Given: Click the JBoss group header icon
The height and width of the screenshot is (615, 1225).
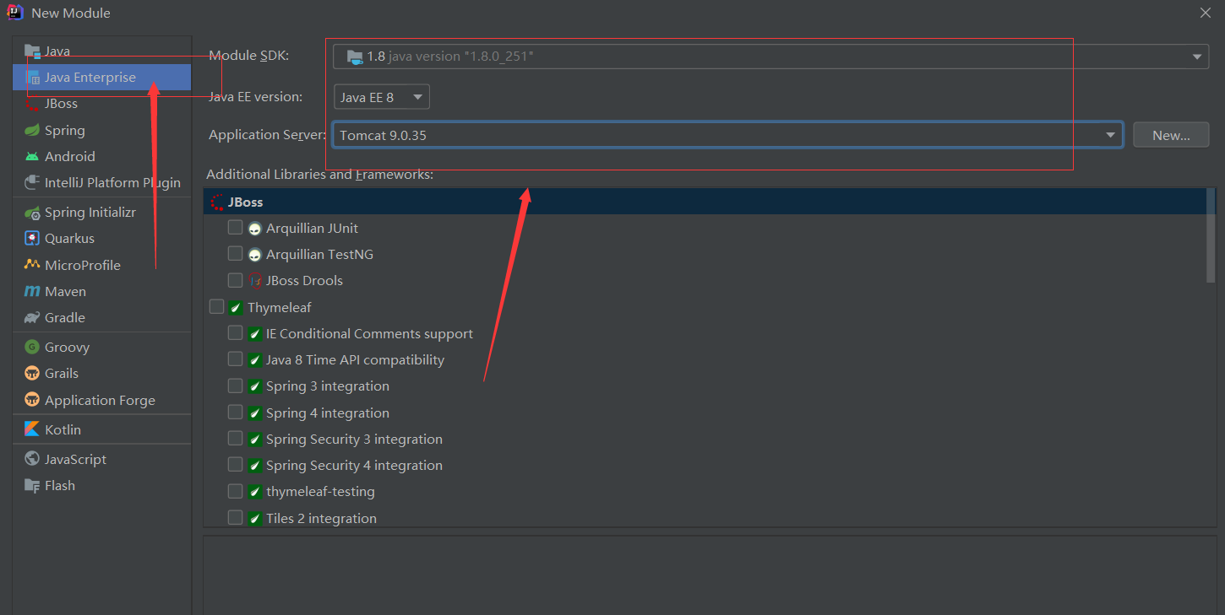Looking at the screenshot, I should tap(217, 202).
